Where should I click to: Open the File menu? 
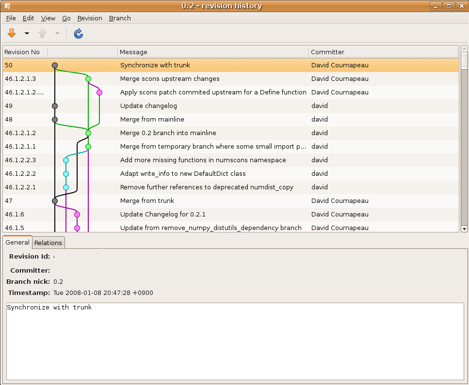tap(11, 18)
